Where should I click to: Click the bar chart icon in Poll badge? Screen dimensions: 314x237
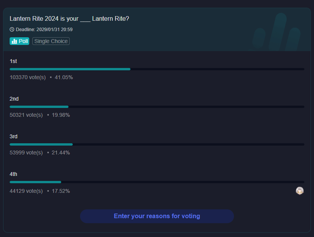coord(14,41)
